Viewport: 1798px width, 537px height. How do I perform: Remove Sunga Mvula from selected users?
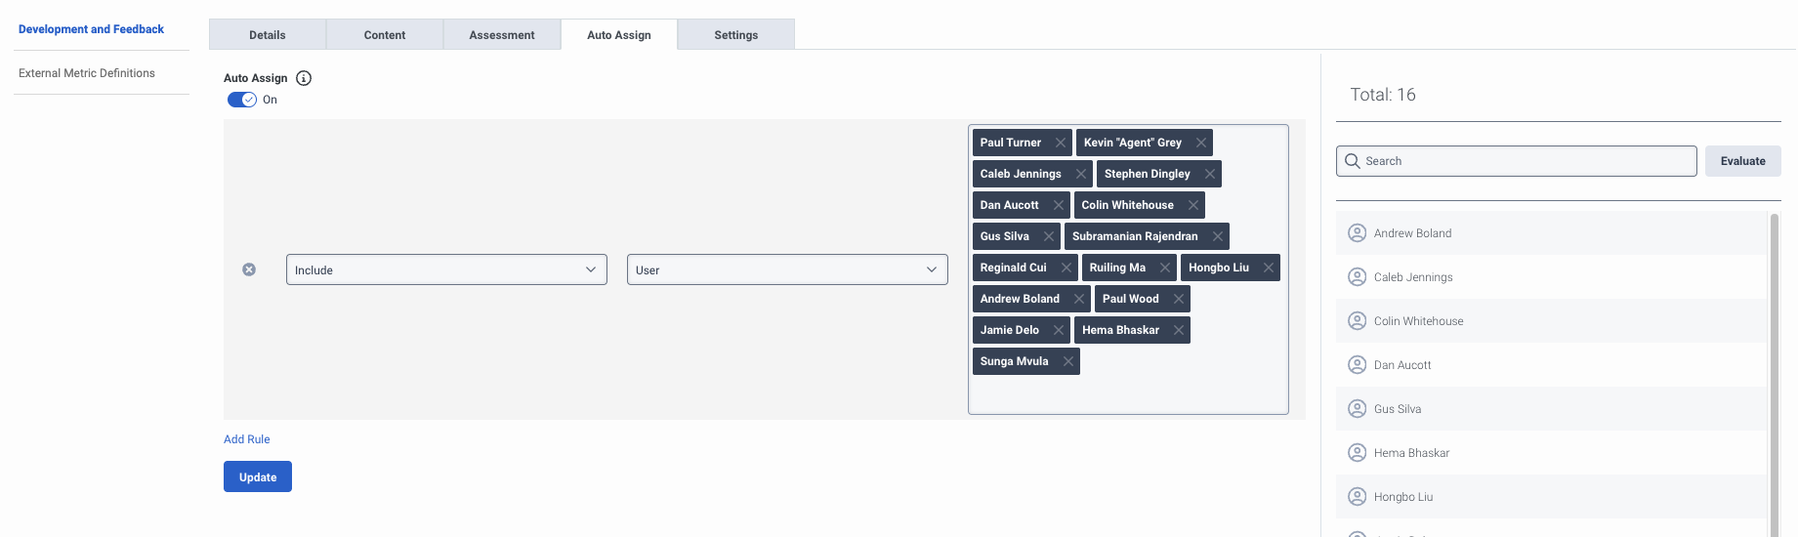(1067, 361)
